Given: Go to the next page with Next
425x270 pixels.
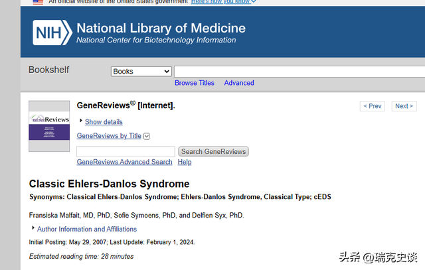Looking at the screenshot, I should coord(404,106).
